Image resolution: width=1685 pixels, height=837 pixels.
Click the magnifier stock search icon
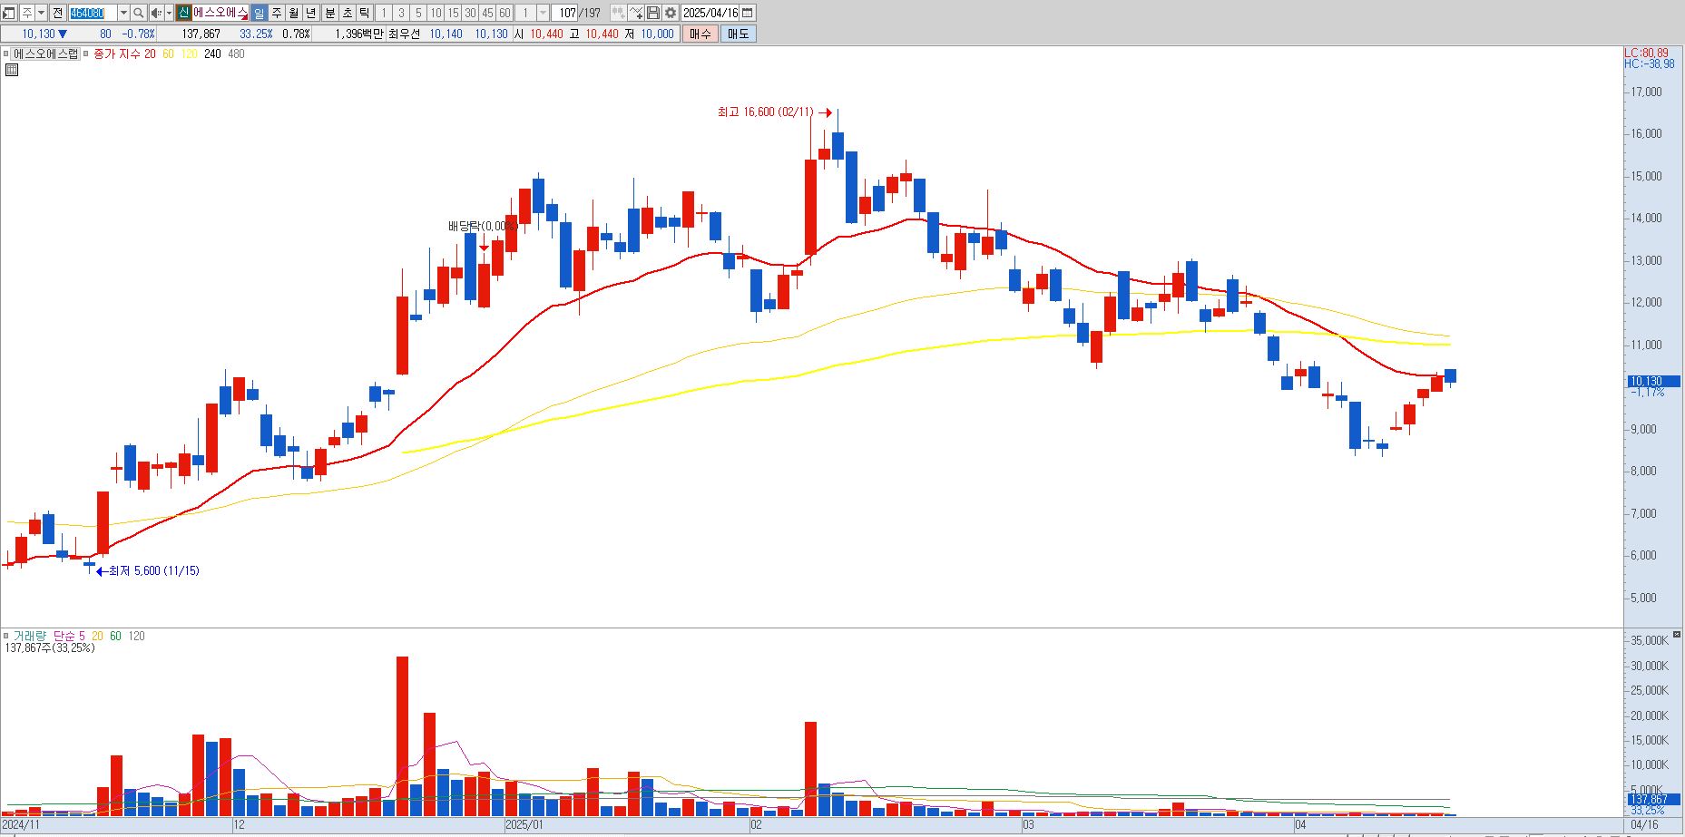[138, 13]
